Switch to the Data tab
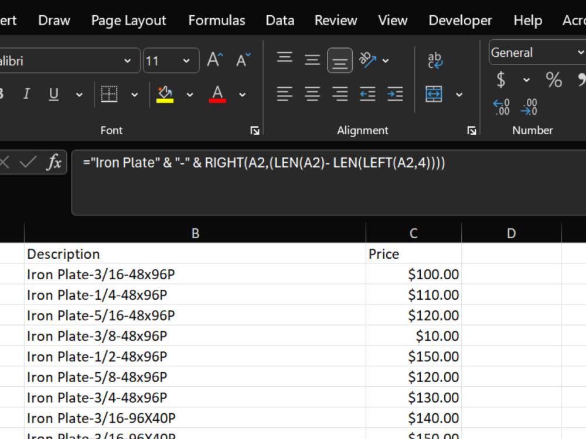This screenshot has width=586, height=439. 280,20
